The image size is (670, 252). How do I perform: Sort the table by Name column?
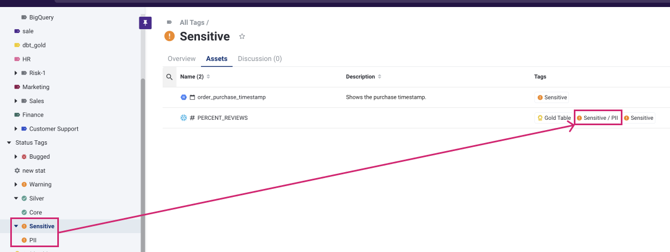click(209, 77)
